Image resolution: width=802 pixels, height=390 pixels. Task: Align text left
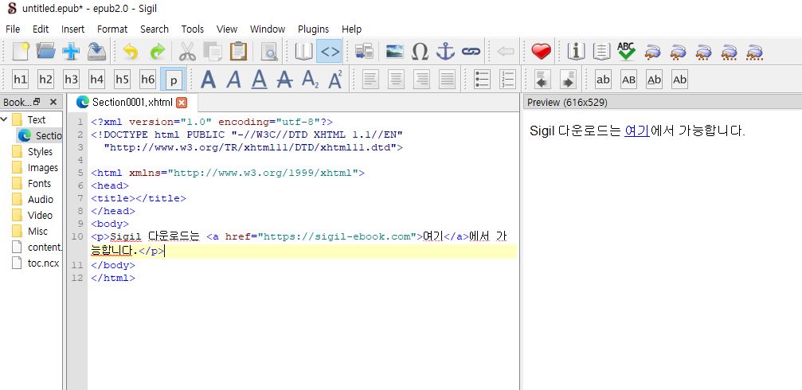(370, 80)
